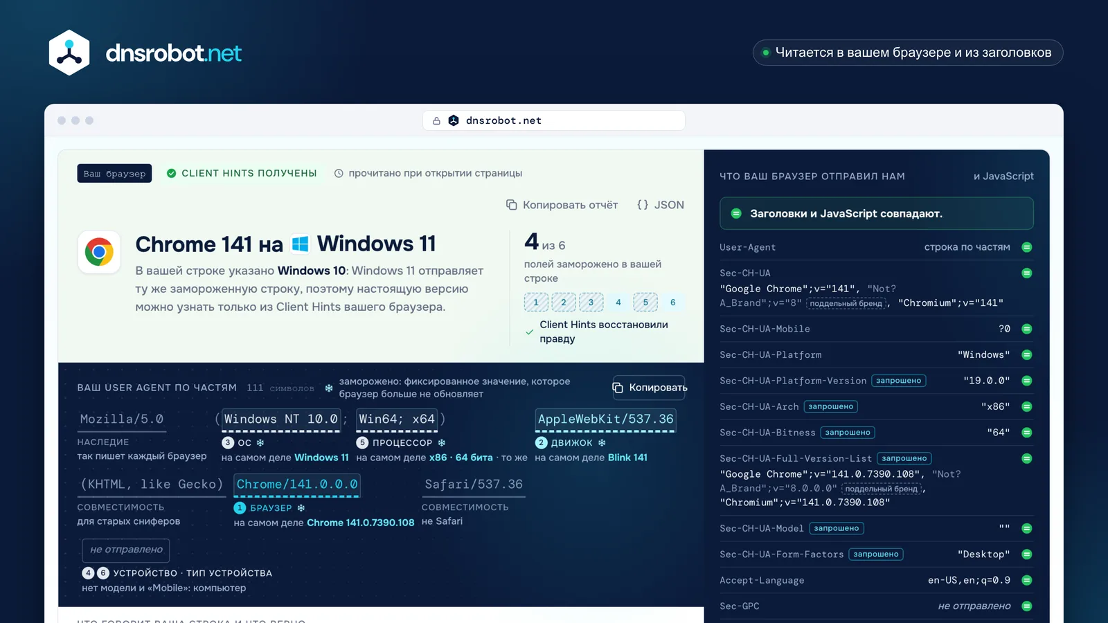Click the Windows NT 10.0 token
Image resolution: width=1108 pixels, height=623 pixels.
coord(281,419)
